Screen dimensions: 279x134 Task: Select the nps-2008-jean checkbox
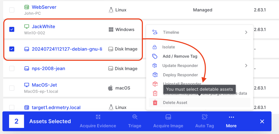tap(12, 68)
